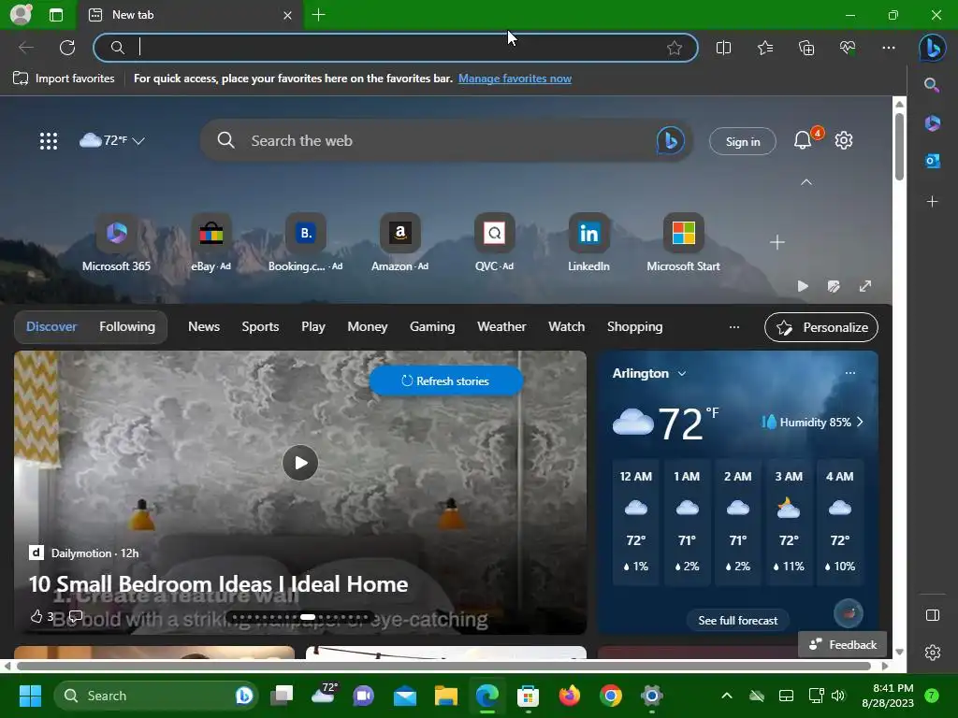Show more feed categories ellipsis
Screen dimensions: 958x718
[734, 327]
